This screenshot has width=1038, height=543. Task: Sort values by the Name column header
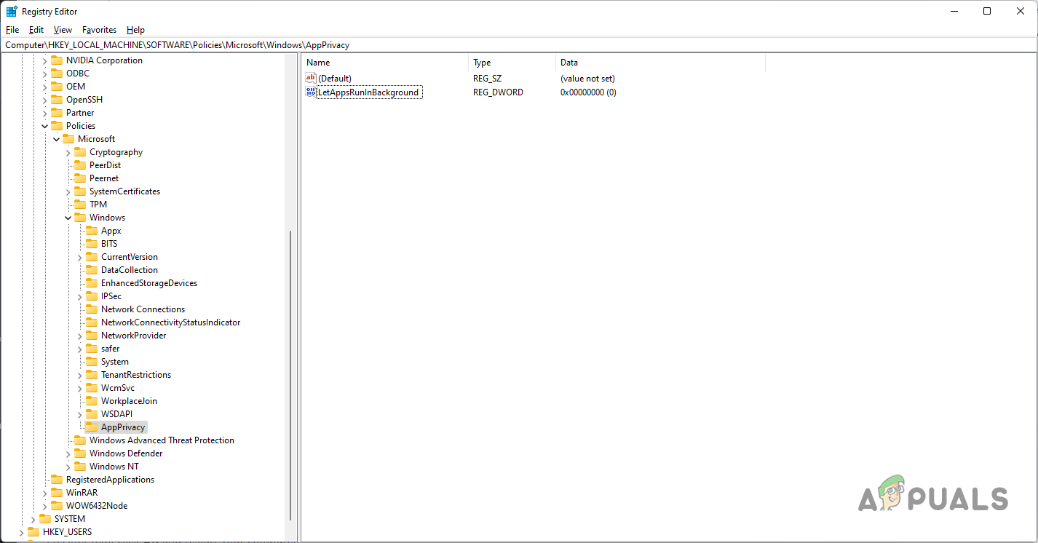tap(385, 63)
